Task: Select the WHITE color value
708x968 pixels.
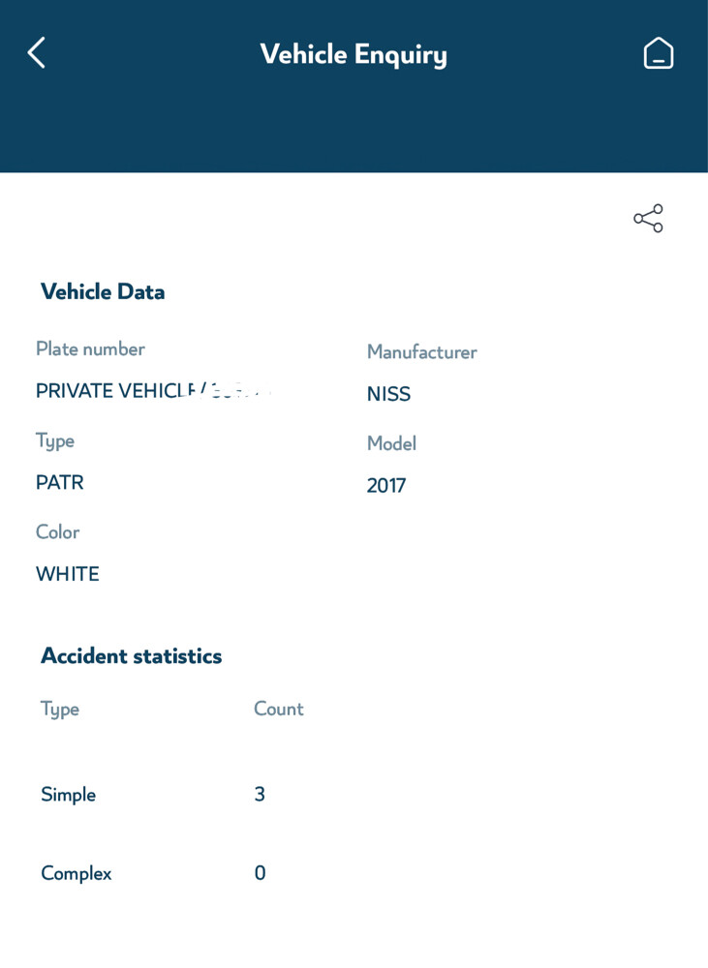Action: (x=68, y=574)
